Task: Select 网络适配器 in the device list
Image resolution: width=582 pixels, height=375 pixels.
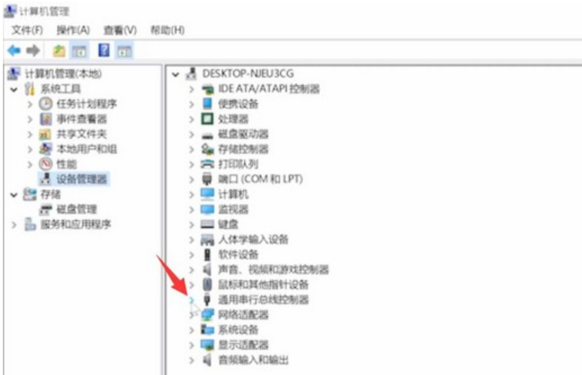Action: 243,314
